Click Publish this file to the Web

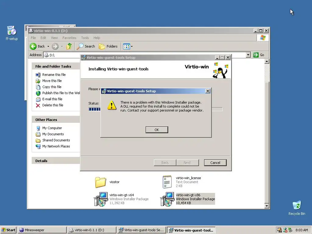tap(61, 93)
